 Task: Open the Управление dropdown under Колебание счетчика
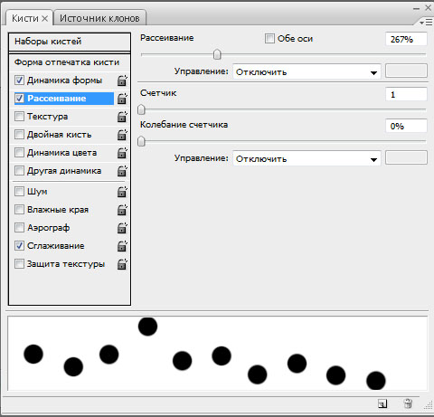coord(307,158)
